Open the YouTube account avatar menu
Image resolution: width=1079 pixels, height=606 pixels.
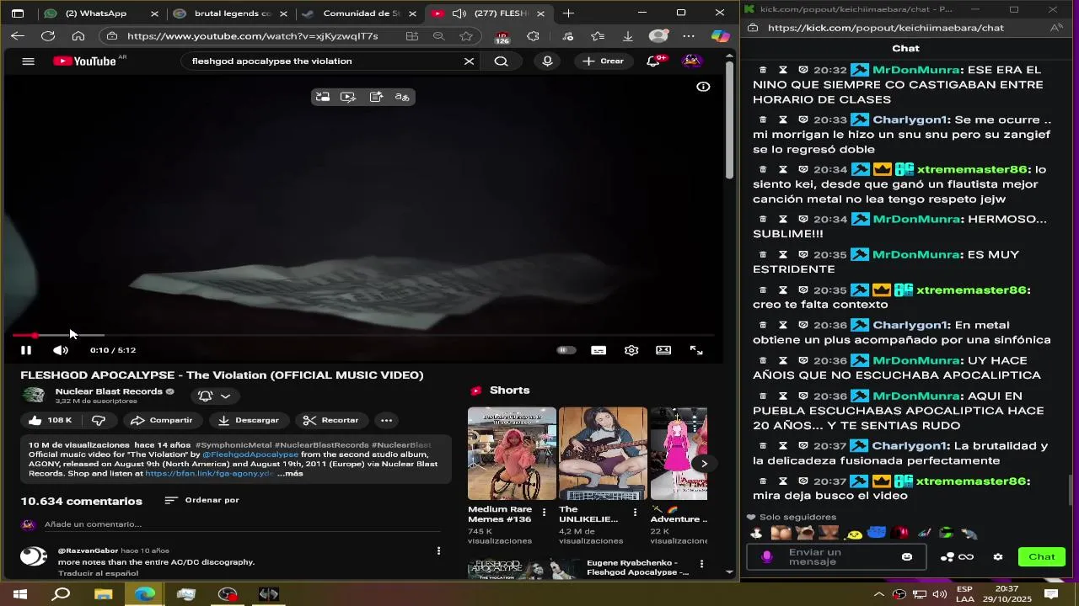[691, 61]
